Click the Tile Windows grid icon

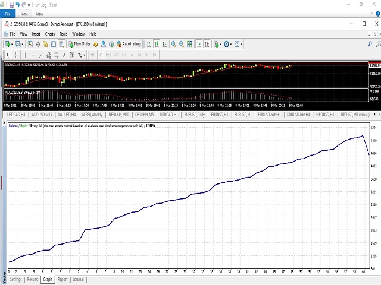(x=189, y=44)
